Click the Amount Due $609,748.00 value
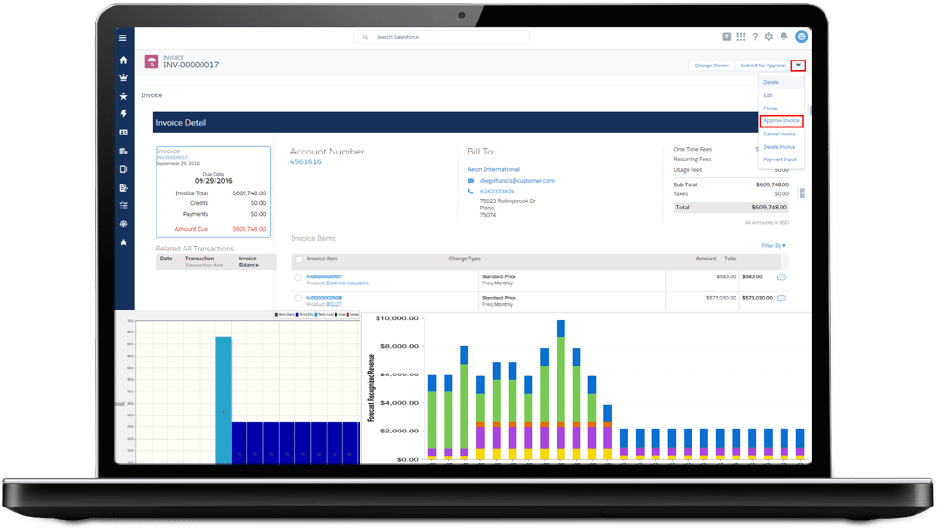This screenshot has height=529, width=937. pyautogui.click(x=249, y=229)
